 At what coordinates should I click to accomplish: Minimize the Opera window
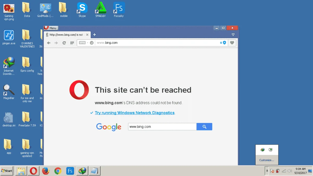pos(216,28)
